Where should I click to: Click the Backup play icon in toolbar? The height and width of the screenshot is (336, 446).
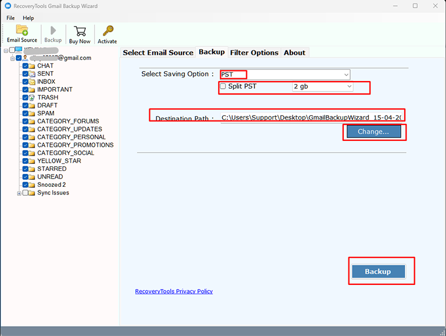click(x=53, y=30)
